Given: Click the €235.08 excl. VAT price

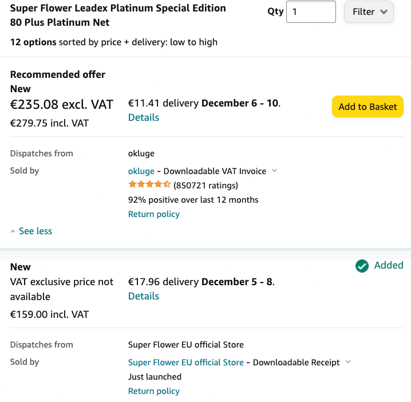Looking at the screenshot, I should tap(62, 104).
